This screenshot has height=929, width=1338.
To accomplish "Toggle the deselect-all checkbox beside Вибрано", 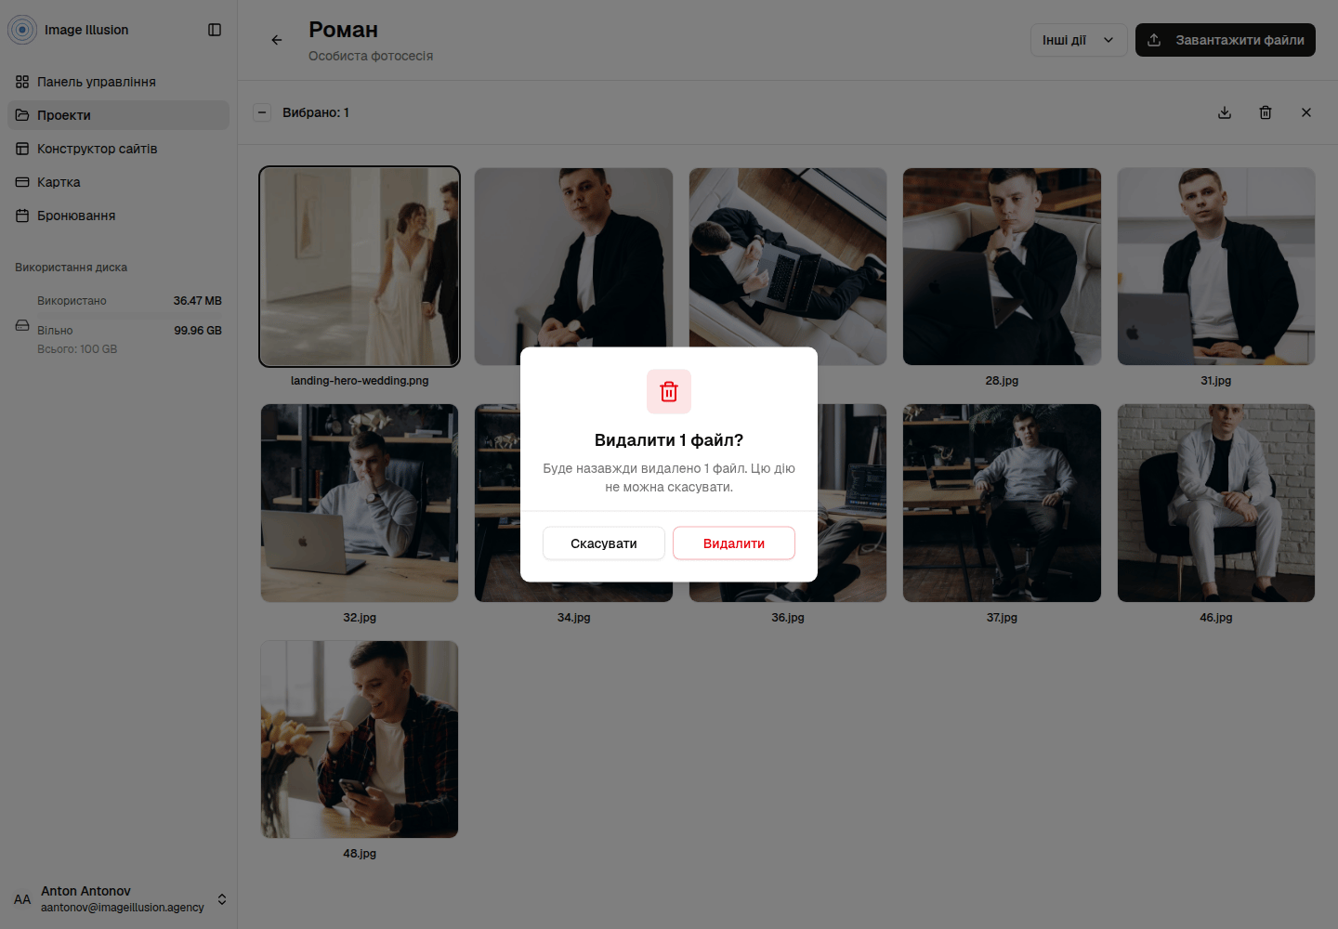I will click(262, 112).
